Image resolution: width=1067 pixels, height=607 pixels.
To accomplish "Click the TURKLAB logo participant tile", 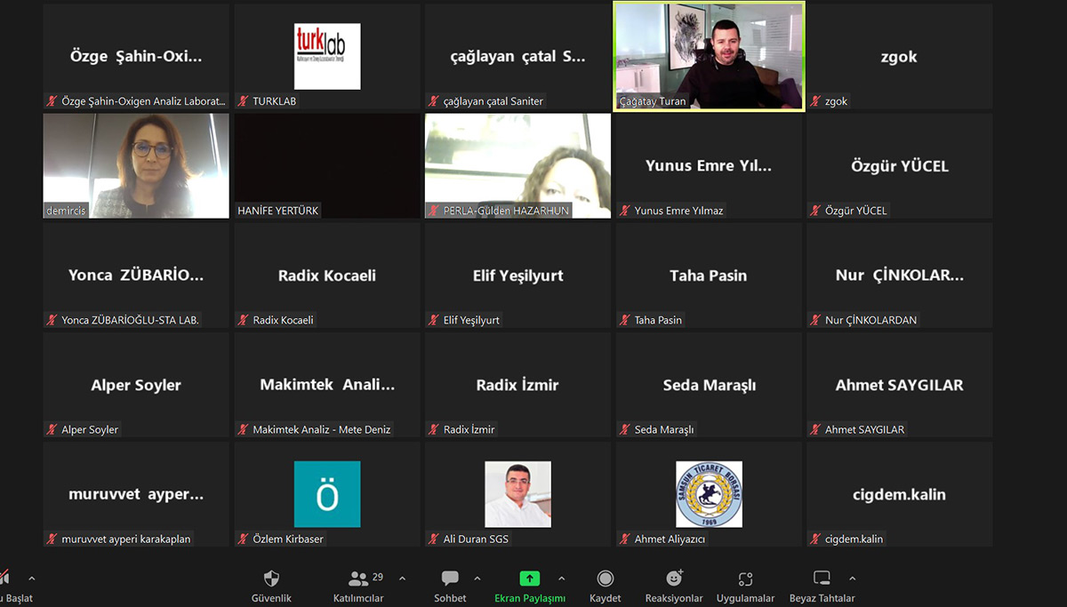I will 327,56.
